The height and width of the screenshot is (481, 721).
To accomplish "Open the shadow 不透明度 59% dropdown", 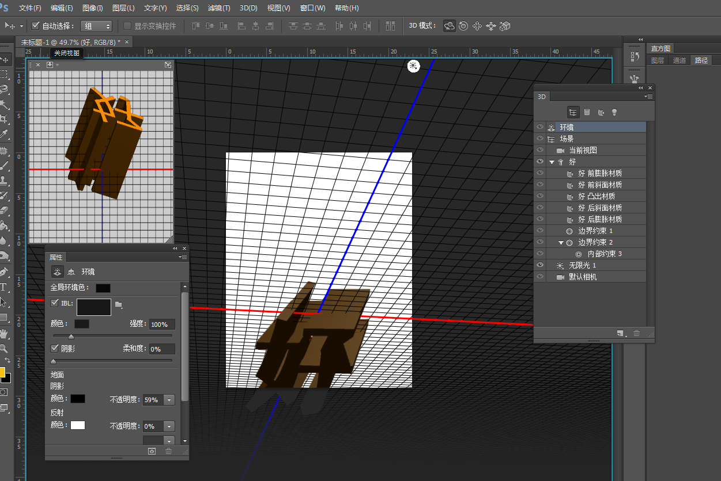I will 169,400.
